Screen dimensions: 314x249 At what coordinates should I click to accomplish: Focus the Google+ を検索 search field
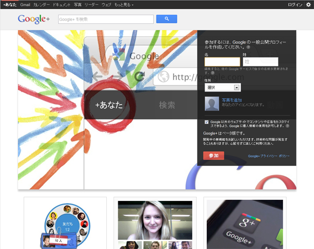click(106, 19)
